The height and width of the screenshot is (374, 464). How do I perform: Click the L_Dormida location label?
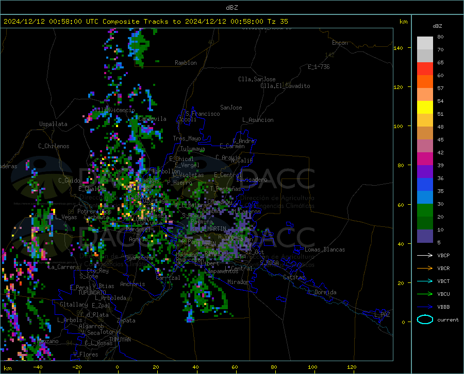[322, 292]
